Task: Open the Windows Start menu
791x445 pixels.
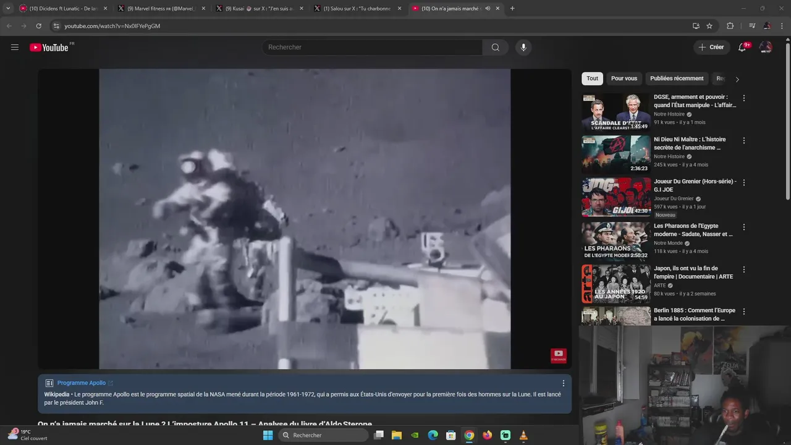Action: pos(268,435)
